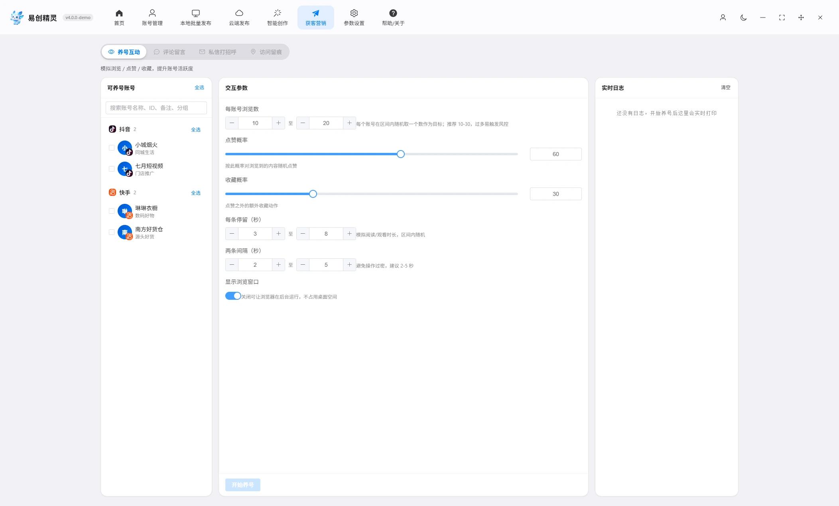This screenshot has width=839, height=506.
Task: Decrease maximum 每条停留 with minus
Action: [303, 234]
